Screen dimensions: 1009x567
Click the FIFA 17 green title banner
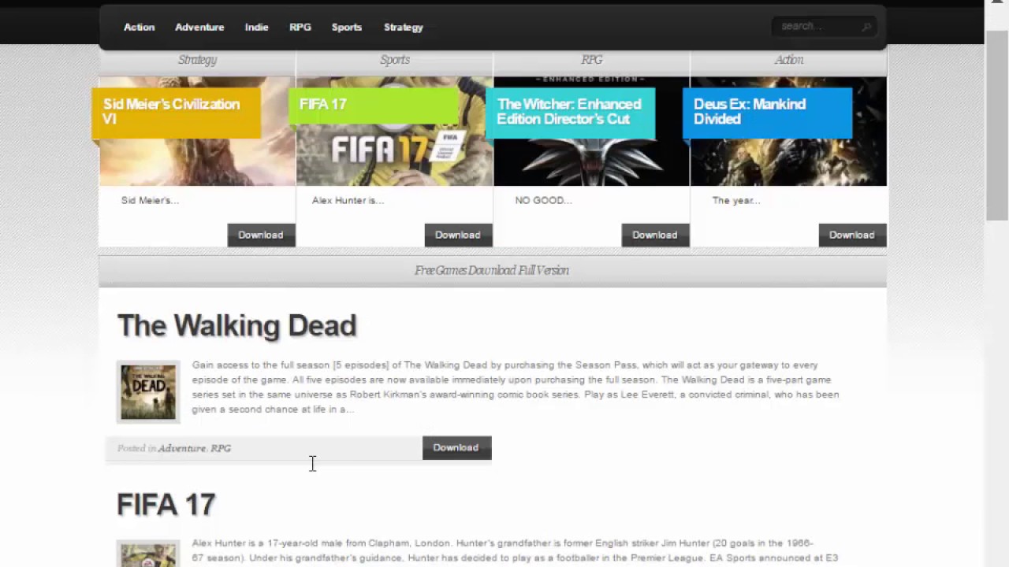373,106
